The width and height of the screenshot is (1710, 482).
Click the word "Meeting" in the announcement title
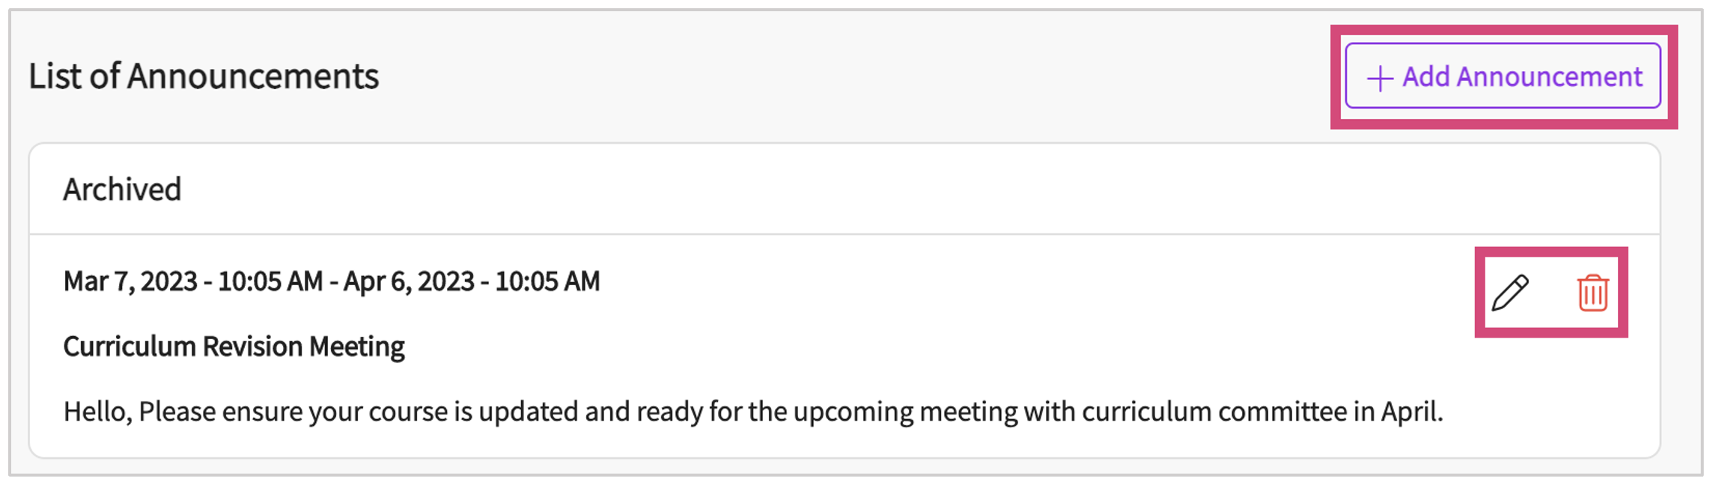coord(357,347)
